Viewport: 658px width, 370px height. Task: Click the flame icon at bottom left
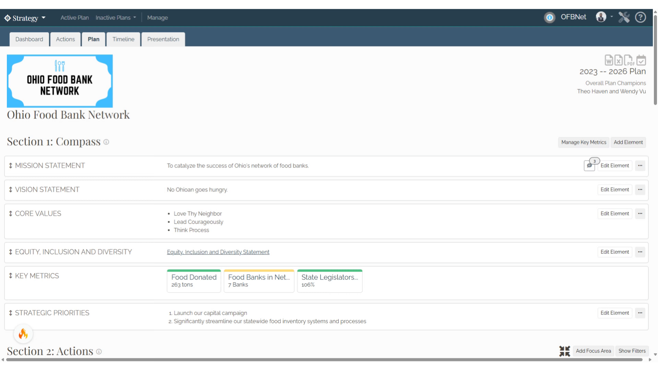point(23,334)
